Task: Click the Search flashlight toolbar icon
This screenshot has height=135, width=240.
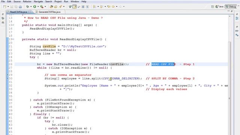Action: click(x=60, y=7)
